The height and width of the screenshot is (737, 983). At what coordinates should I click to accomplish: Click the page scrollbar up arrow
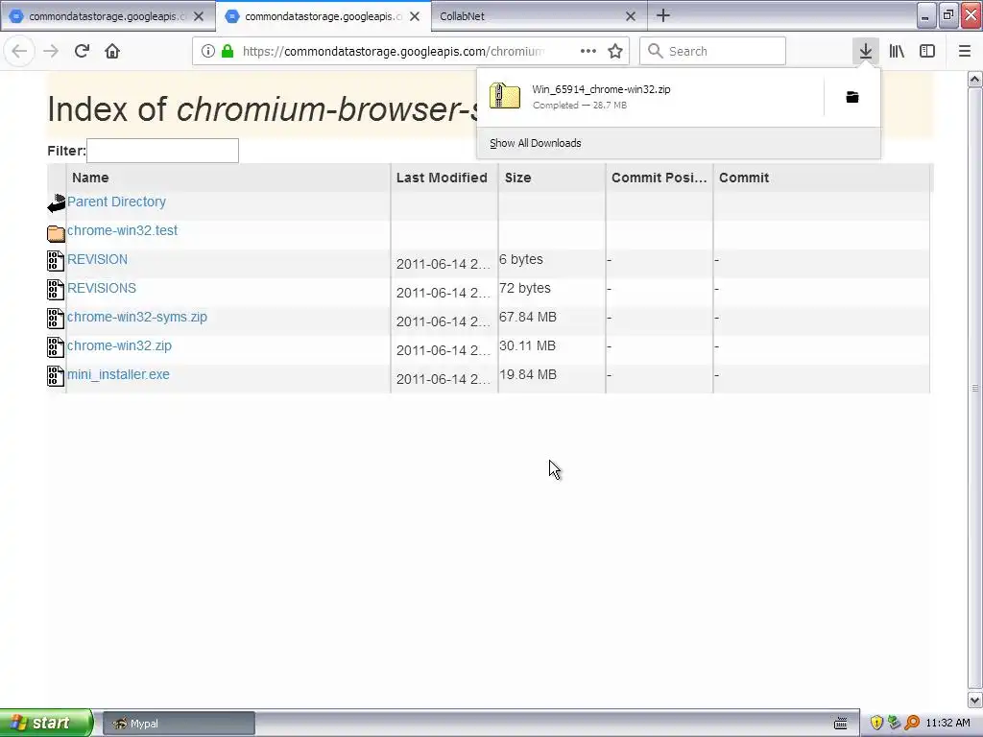975,79
